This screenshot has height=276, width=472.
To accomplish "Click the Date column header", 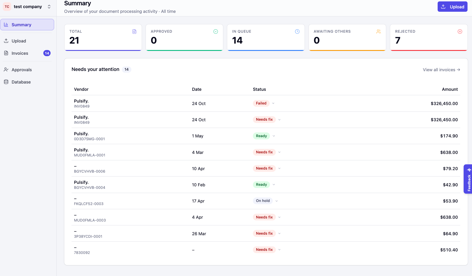I will coord(197,89).
